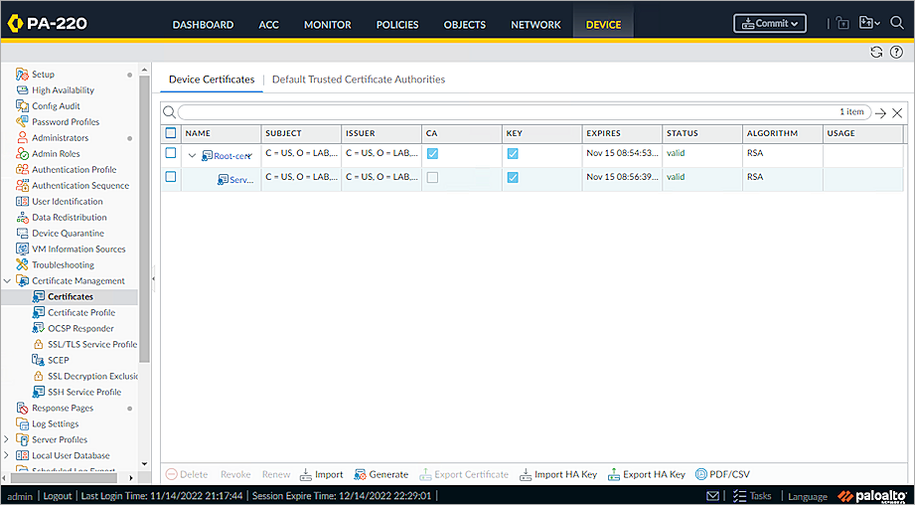Check the box for the Server certificate row
This screenshot has width=915, height=505.
coord(171,177)
